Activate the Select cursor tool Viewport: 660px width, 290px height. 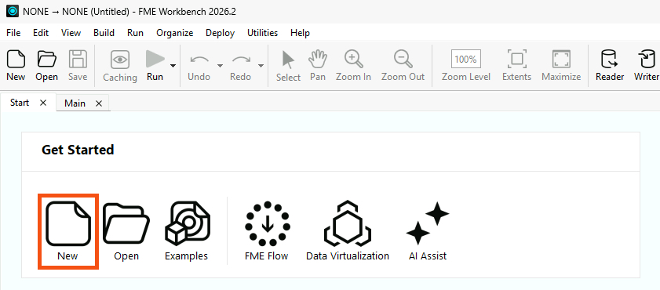click(x=288, y=66)
